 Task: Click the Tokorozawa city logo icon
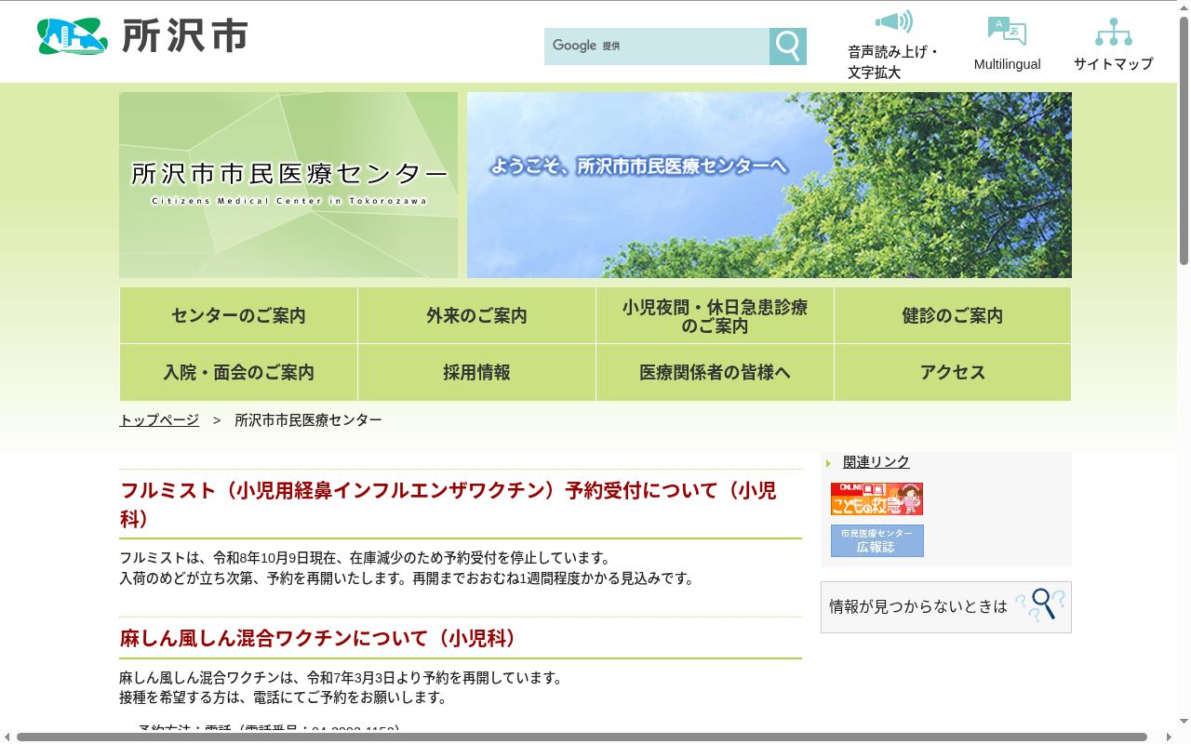click(x=72, y=36)
